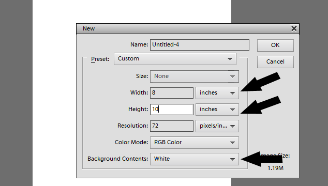The height and width of the screenshot is (186, 328).
Task: Click the OK button
Action: coord(275,45)
